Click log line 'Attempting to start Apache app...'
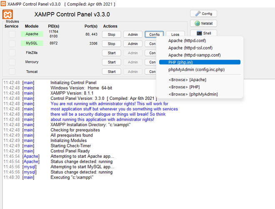This screenshot has width=275, height=209. (x=82, y=156)
